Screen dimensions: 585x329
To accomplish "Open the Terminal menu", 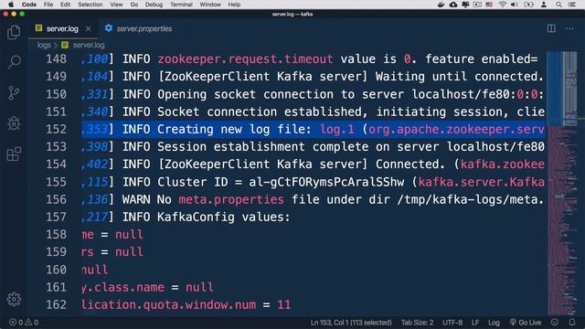I will tap(181, 5).
